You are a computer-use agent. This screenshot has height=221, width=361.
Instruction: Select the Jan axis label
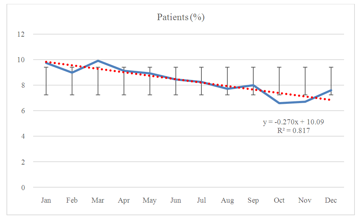point(46,201)
